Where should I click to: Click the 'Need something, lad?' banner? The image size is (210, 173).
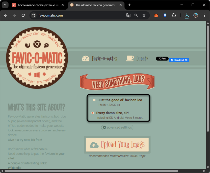point(117,82)
